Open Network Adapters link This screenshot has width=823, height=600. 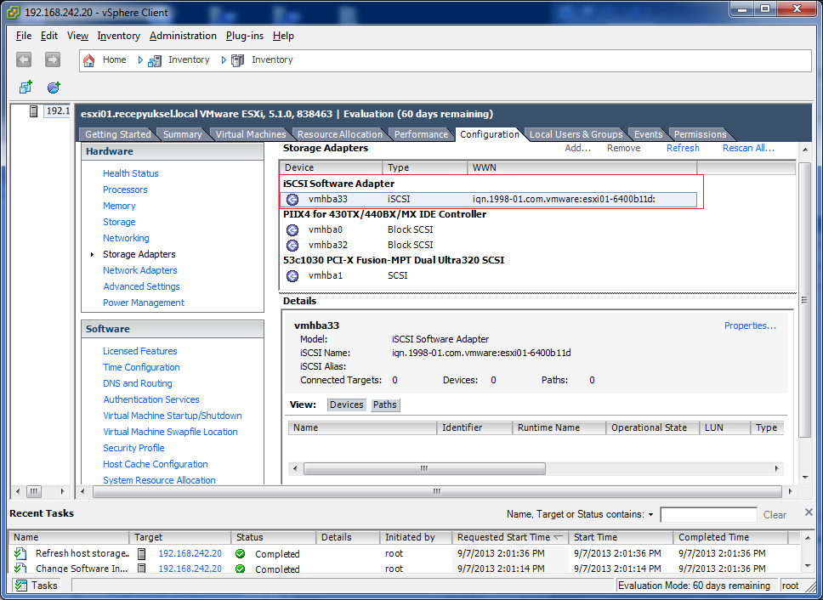(x=140, y=270)
